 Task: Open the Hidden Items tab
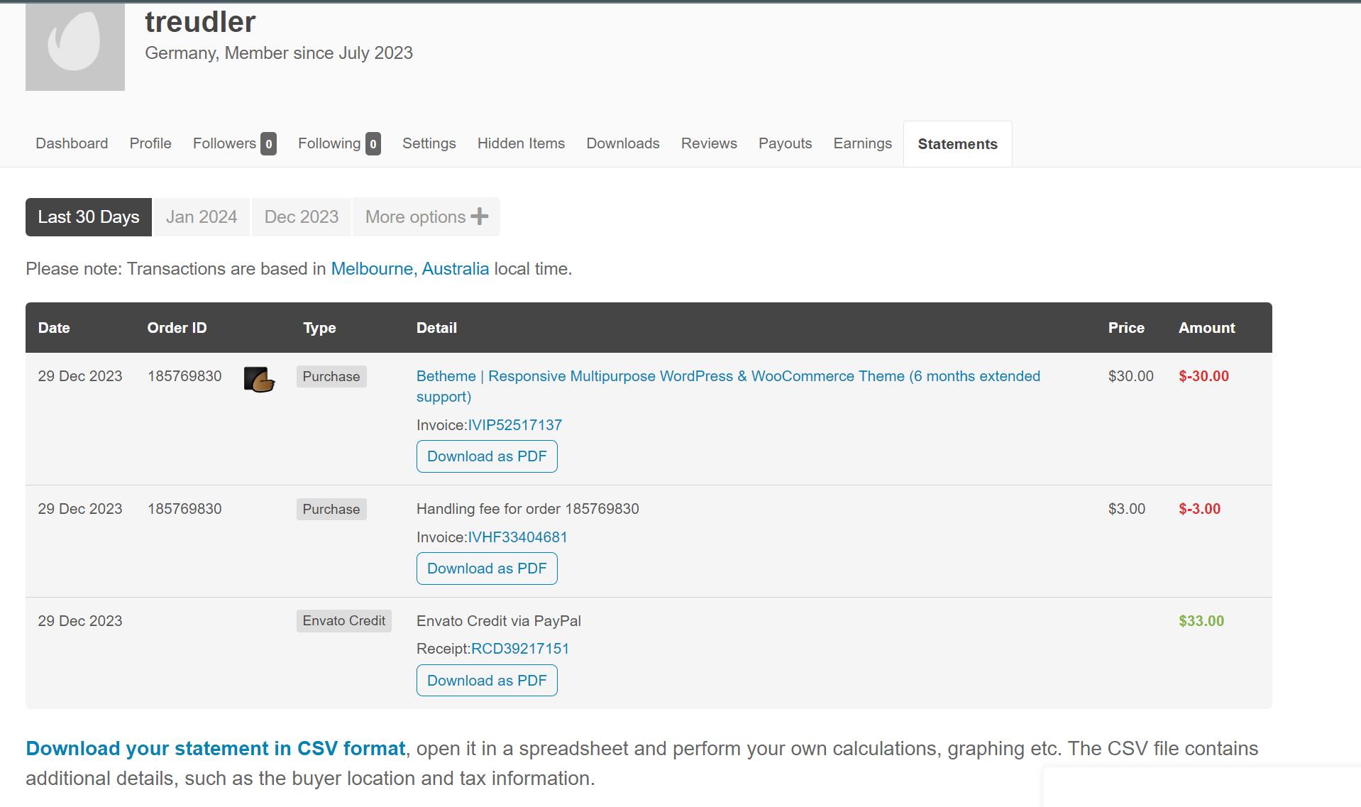[x=521, y=143]
